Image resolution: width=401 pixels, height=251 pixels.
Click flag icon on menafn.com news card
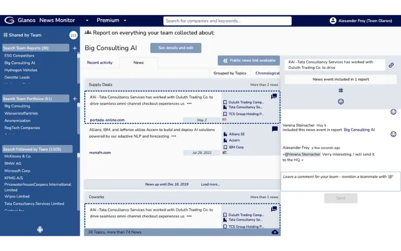click(x=225, y=153)
